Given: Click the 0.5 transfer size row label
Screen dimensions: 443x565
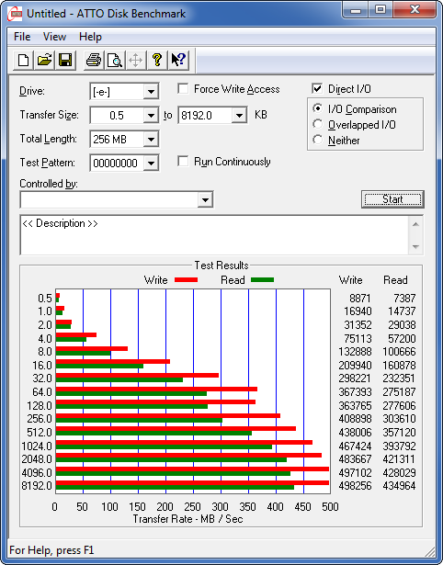Looking at the screenshot, I should tap(45, 299).
